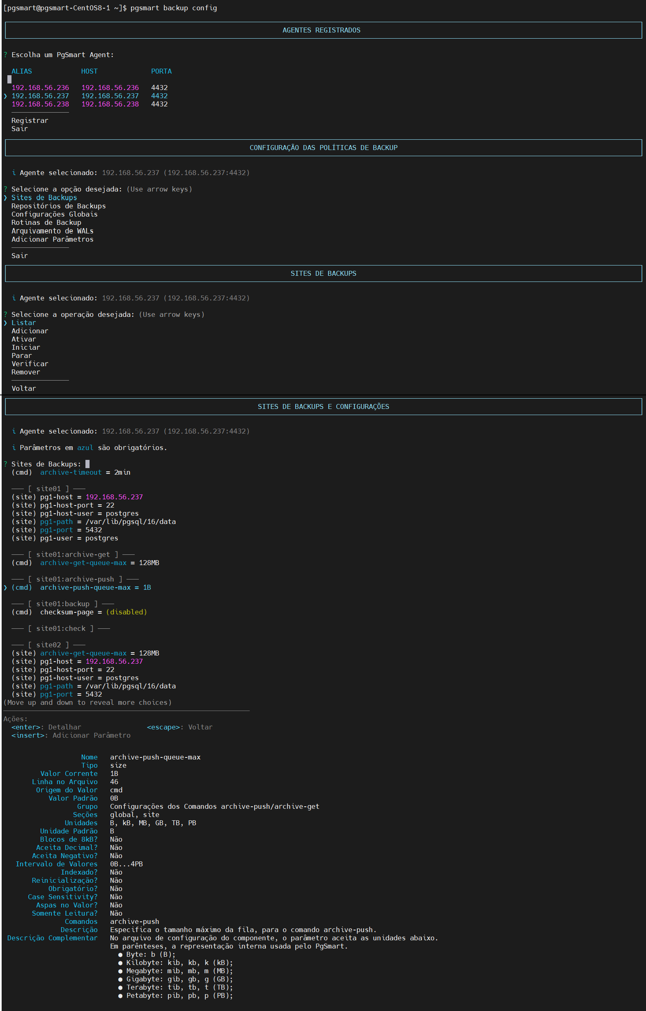The image size is (646, 1011).
Task: Select checksum-page (disabled) parameter
Action: tap(79, 612)
